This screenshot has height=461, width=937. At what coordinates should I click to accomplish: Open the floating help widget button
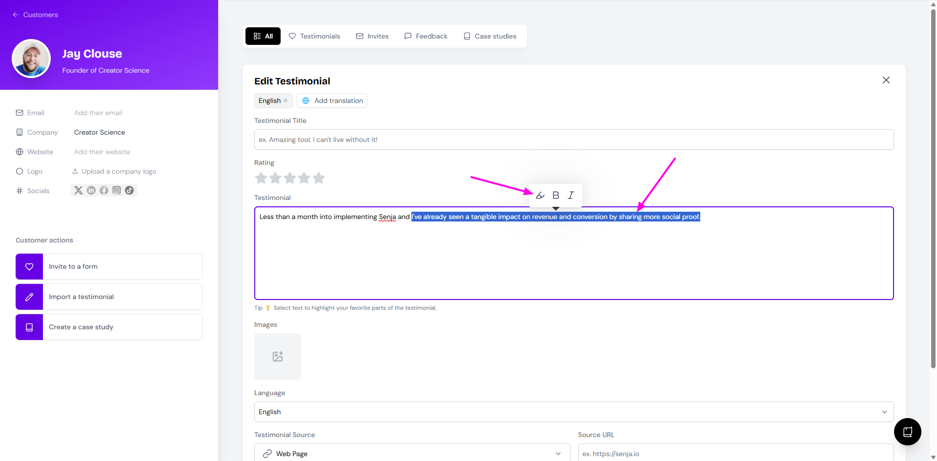[x=907, y=432]
